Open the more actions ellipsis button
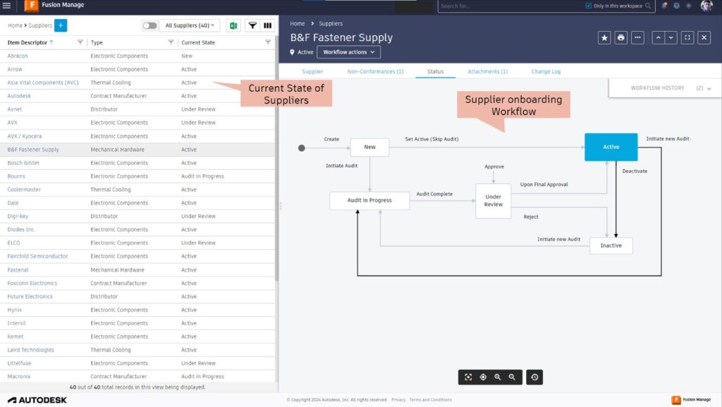722x407 pixels. (637, 38)
